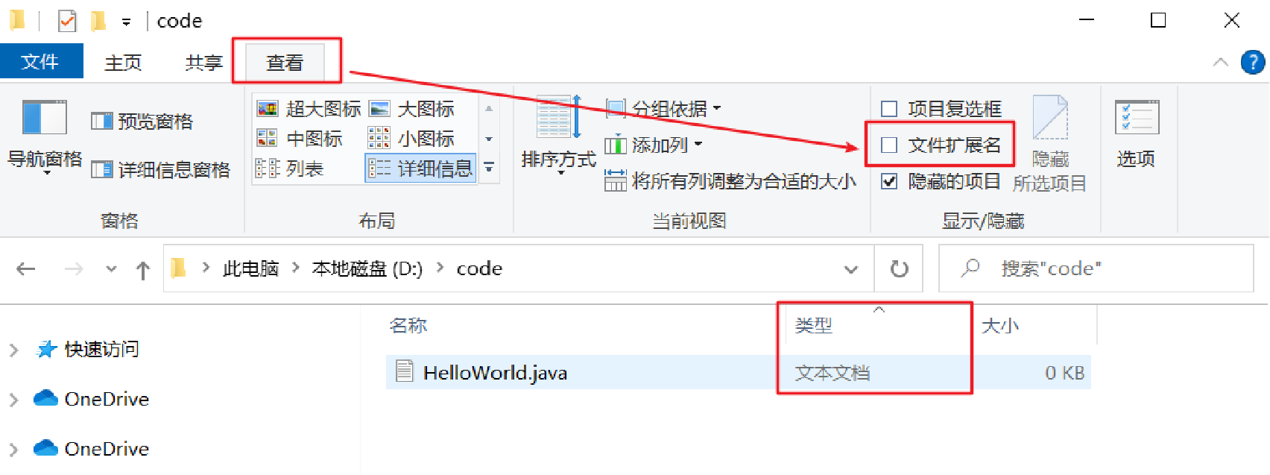Viewport: 1270px width, 475px height.
Task: Switch to the 主页 tab
Action: point(123,63)
